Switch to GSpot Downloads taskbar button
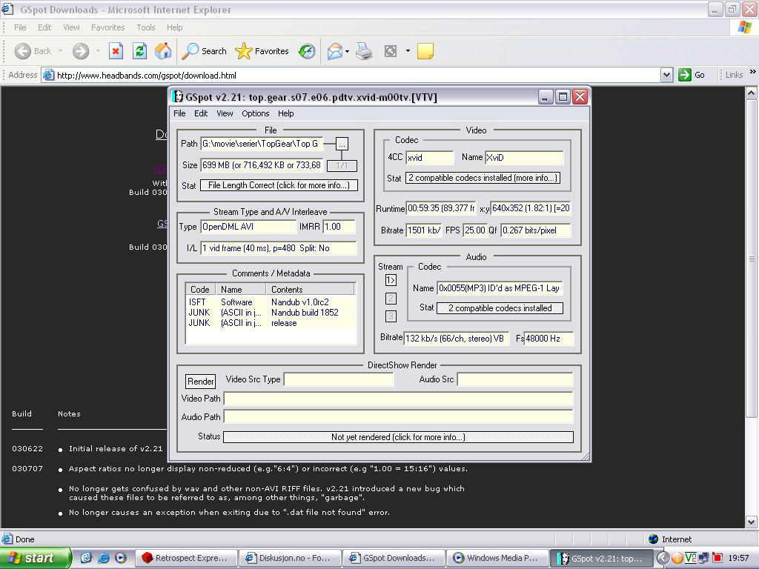Viewport: 759px width, 569px height. pos(394,558)
